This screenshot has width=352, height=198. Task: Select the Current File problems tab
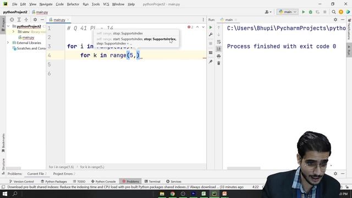[37, 174]
